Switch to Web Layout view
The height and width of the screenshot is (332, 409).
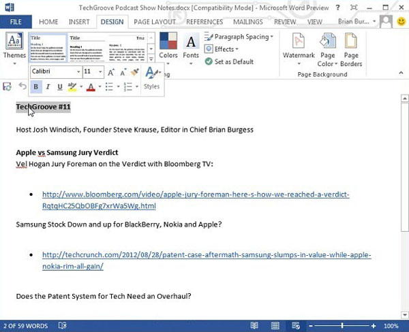coord(296,325)
